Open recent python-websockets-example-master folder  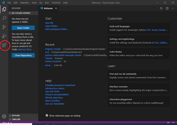(63, 55)
